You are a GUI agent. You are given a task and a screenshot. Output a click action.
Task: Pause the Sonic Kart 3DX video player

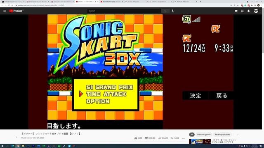click(x=131, y=72)
